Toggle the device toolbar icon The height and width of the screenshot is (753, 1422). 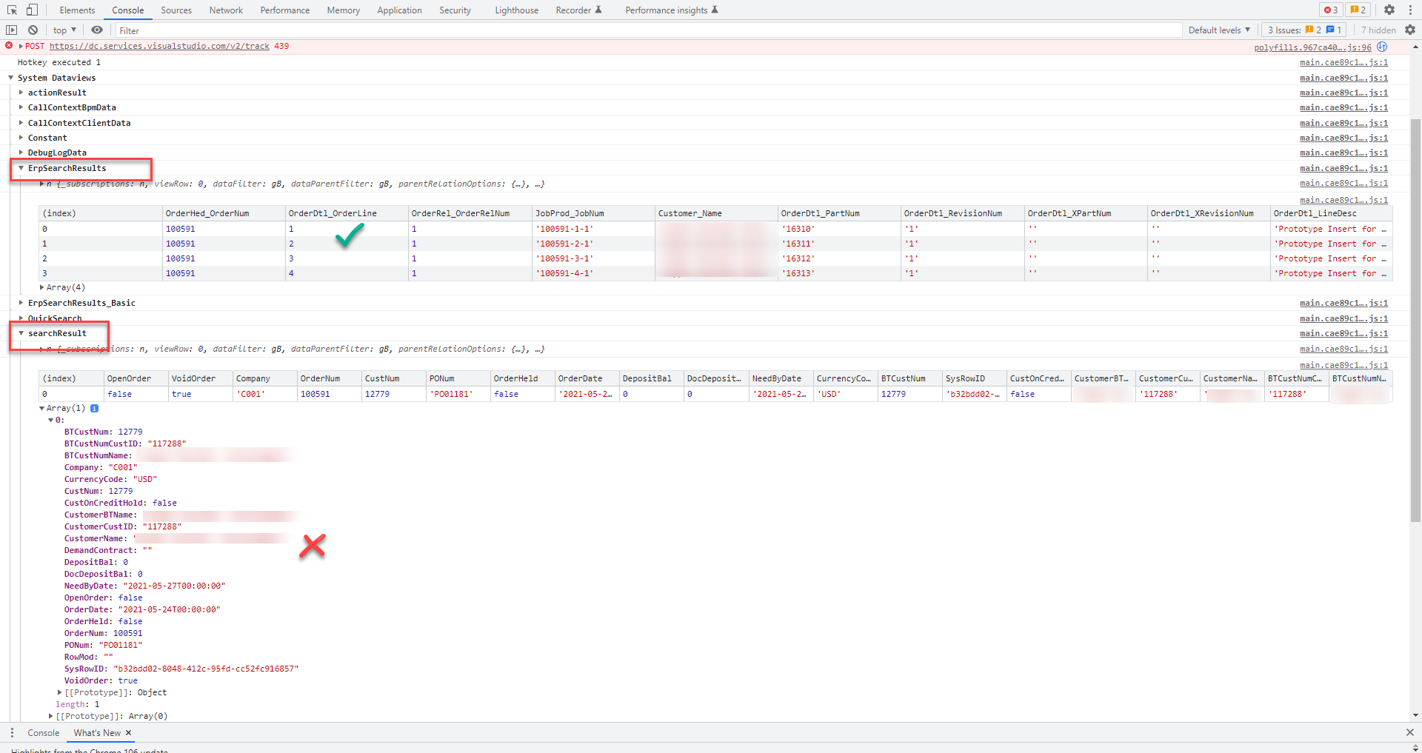click(32, 10)
